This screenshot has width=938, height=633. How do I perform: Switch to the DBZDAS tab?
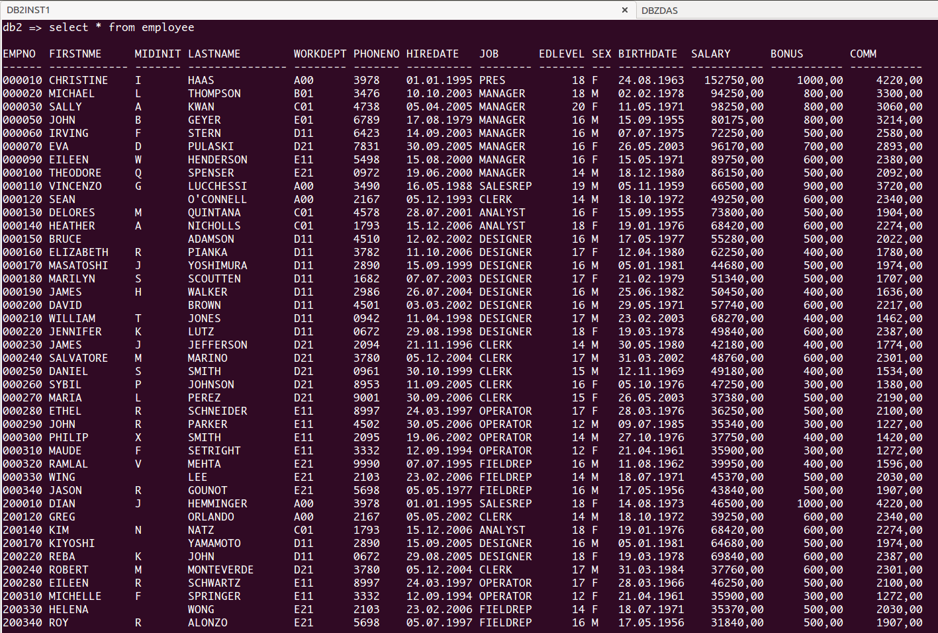coord(659,11)
